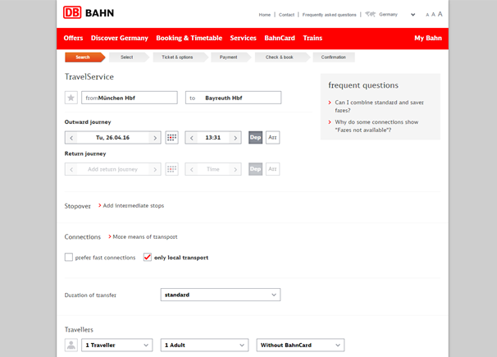Open the Discover Germany menu
The image size is (497, 357).
click(120, 38)
